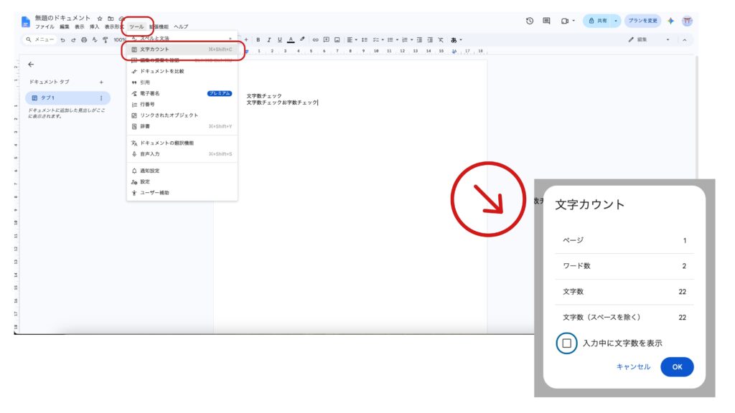
Task: Select タブ1 in document tabs
Action: 67,98
